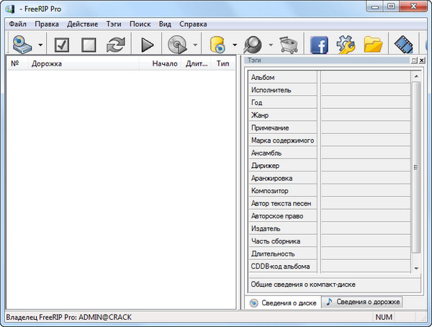Viewport: 432px width, 327px height.
Task: Click the yellow database disc icon
Action: (218, 45)
